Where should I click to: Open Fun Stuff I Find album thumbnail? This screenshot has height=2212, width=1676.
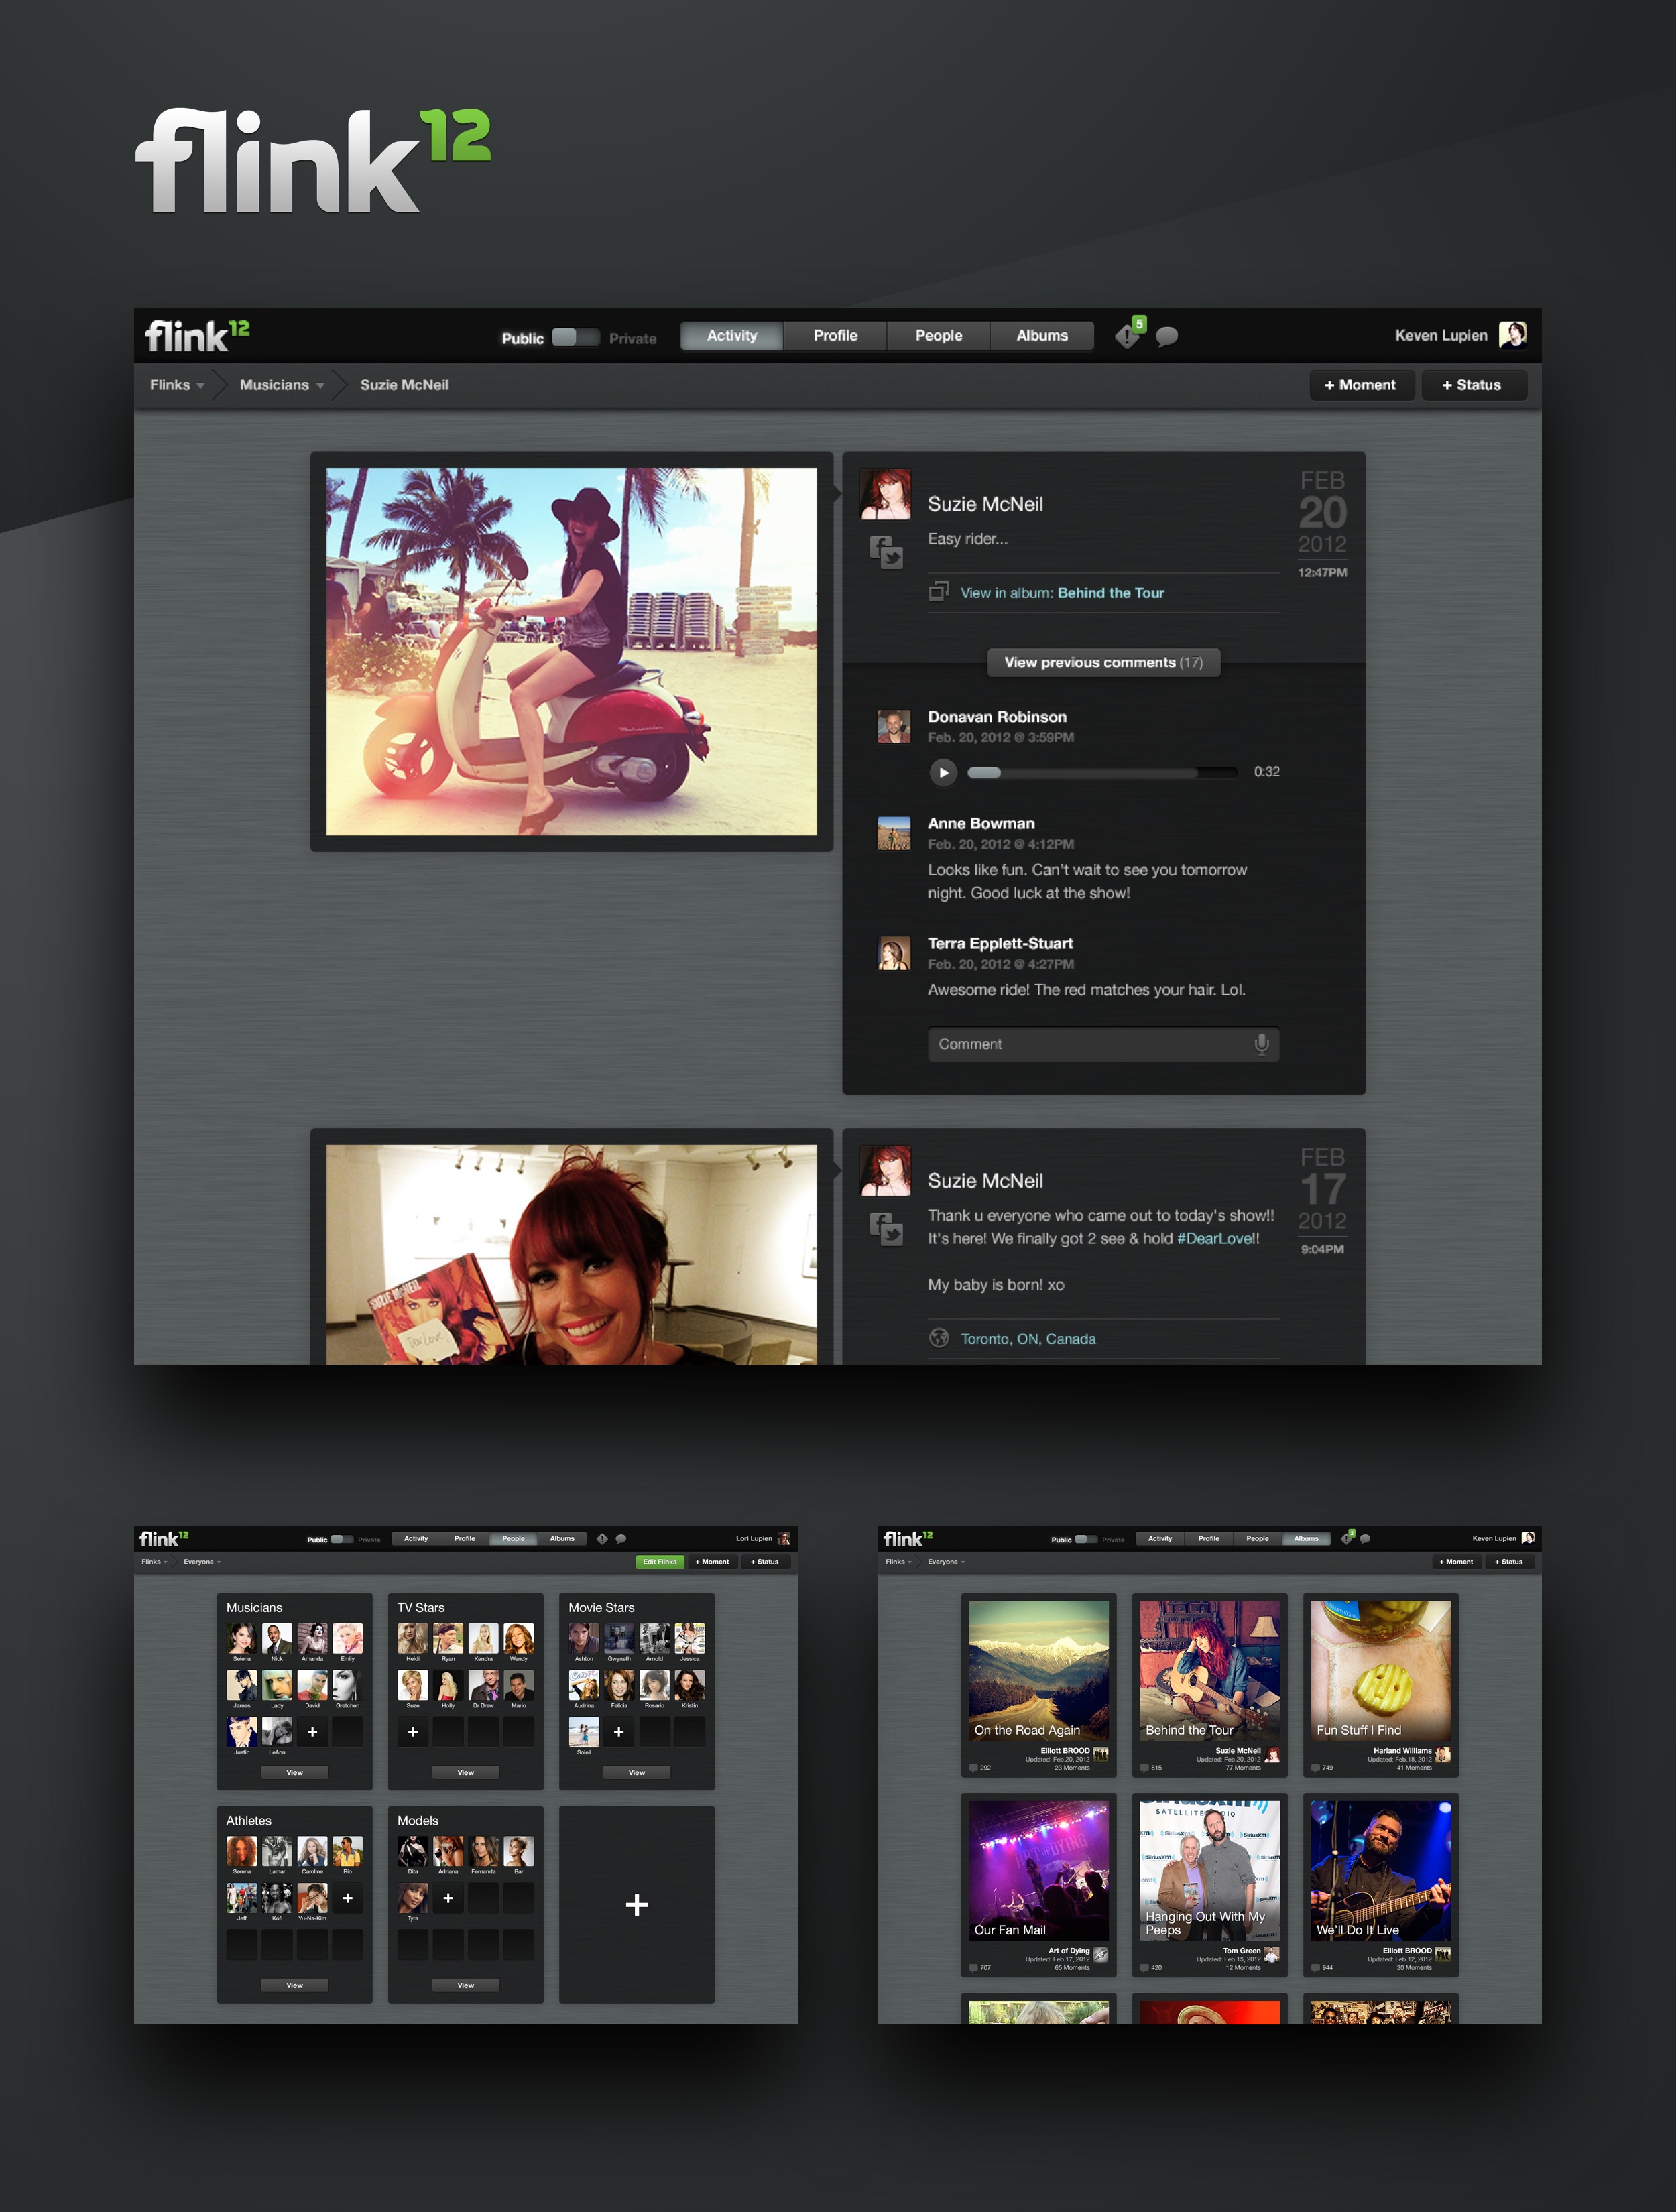coord(1381,1671)
